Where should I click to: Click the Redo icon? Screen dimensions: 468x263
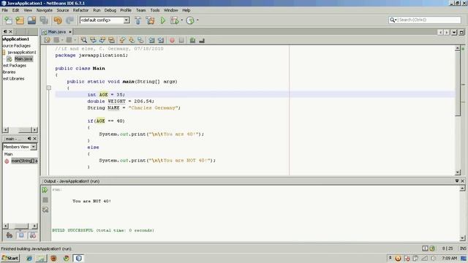[69, 20]
